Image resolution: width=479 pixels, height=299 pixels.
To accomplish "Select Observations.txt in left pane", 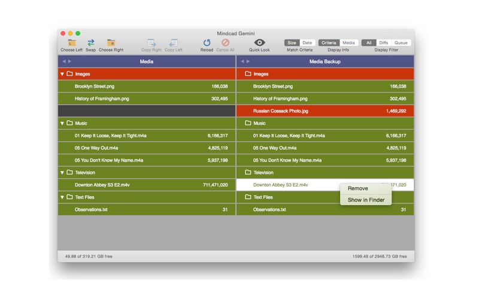I will click(147, 209).
